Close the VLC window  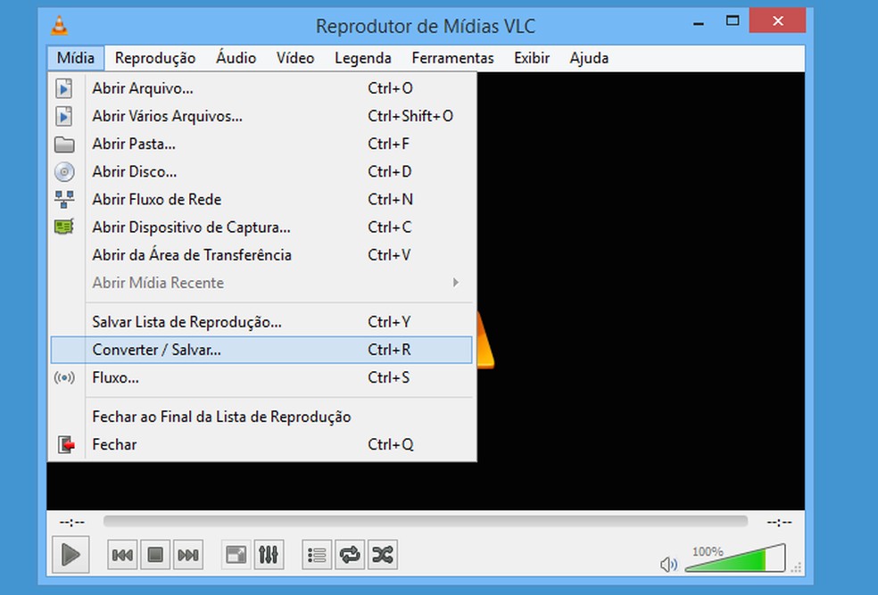click(x=778, y=21)
